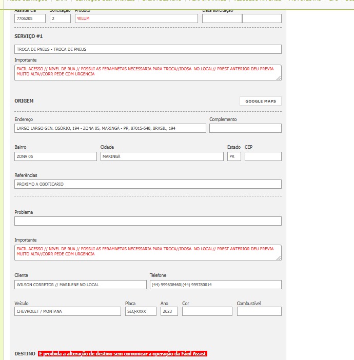Click the ORIGEM section heading
Screen dimensions: 354x360
[24, 101]
